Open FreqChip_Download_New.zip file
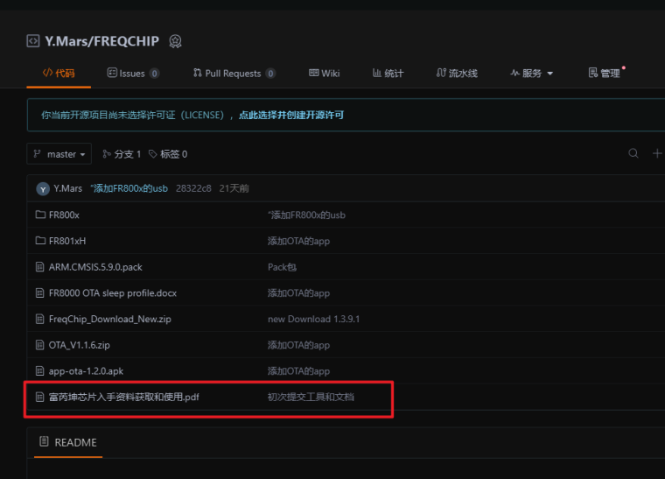665x479 pixels. click(109, 319)
